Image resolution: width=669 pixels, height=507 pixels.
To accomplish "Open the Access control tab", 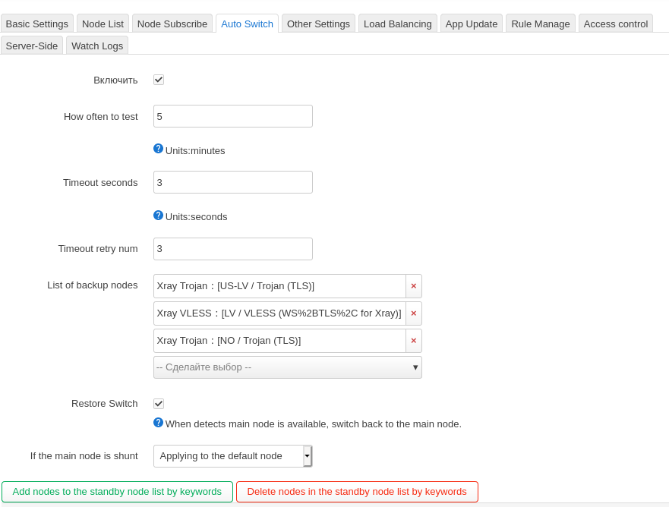I will [x=615, y=24].
